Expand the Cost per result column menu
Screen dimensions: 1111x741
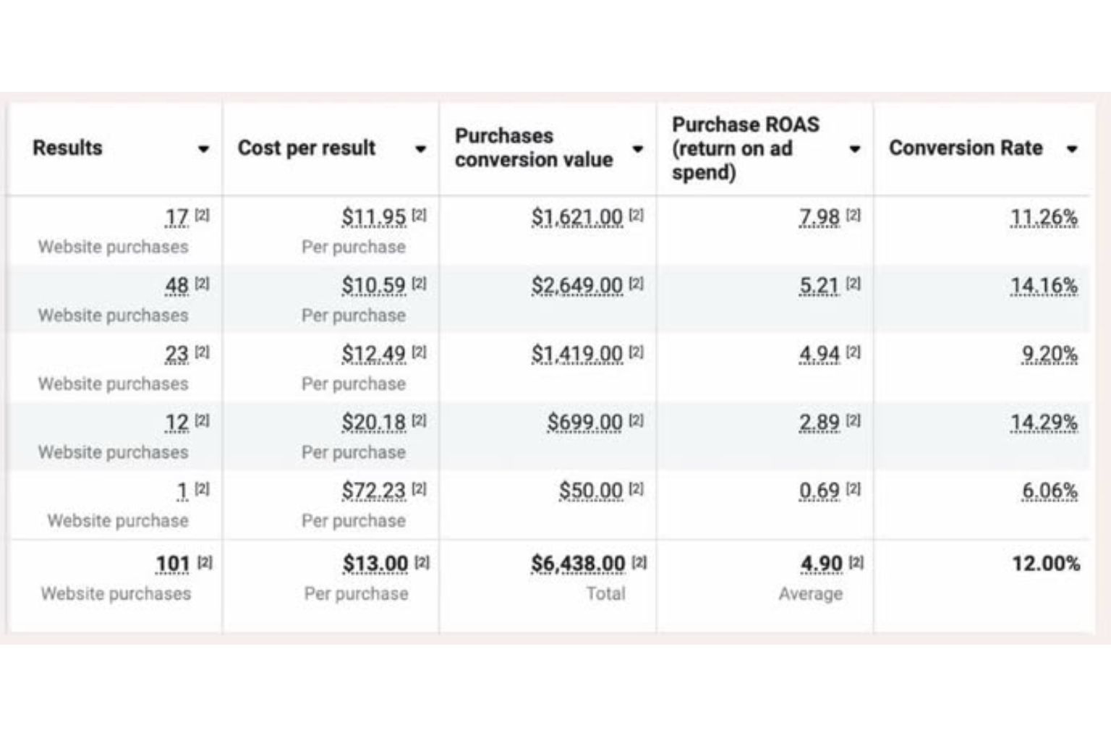(x=420, y=149)
